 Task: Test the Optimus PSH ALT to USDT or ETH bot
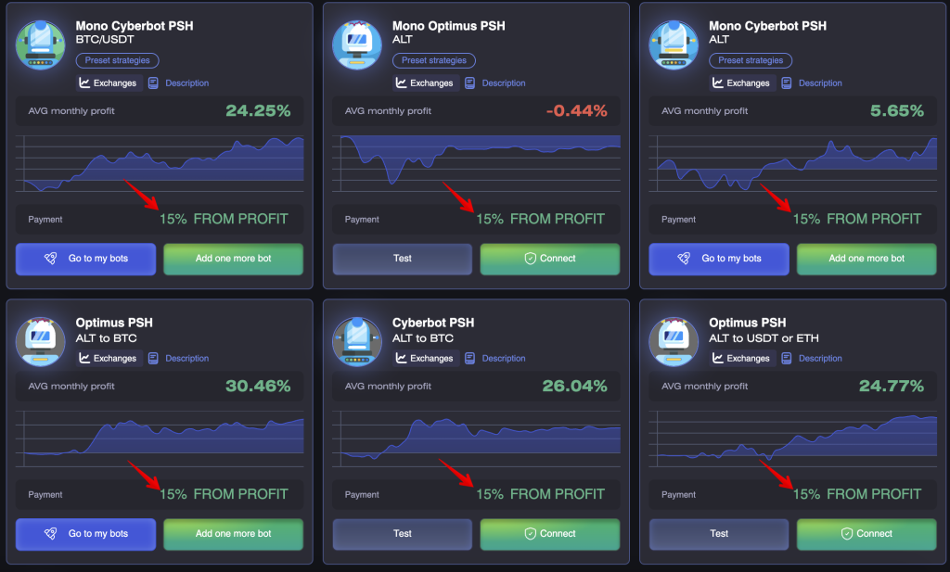click(x=719, y=534)
